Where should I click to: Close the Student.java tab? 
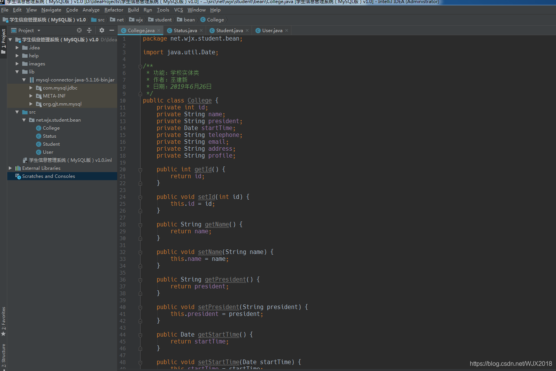(x=247, y=31)
